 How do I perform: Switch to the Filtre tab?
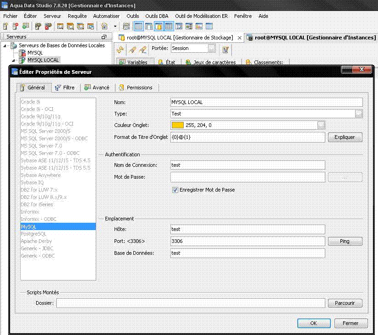65,88
